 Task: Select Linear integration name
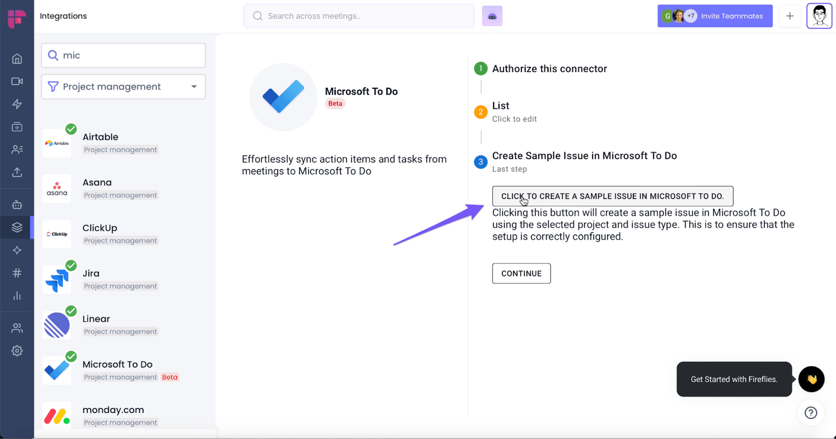coord(96,319)
